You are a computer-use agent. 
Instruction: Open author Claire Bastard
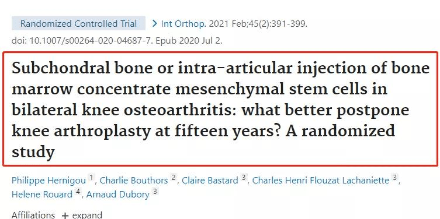coord(210,181)
